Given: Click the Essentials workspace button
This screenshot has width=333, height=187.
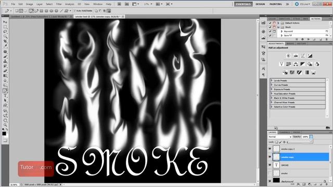Looking at the screenshot, I should (243, 4).
